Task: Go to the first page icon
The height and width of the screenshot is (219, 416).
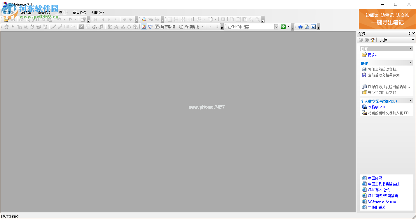Action: (96, 20)
